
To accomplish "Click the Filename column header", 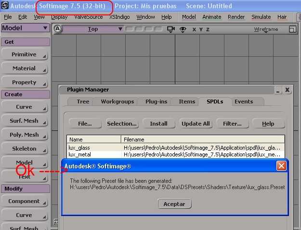I will coord(203,140).
